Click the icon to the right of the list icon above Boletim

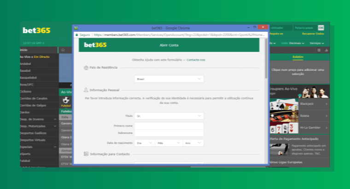(x=327, y=50)
